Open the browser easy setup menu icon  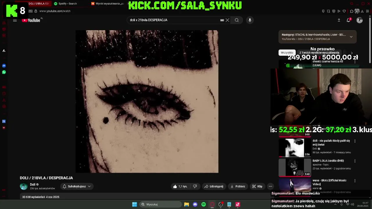tap(367, 11)
